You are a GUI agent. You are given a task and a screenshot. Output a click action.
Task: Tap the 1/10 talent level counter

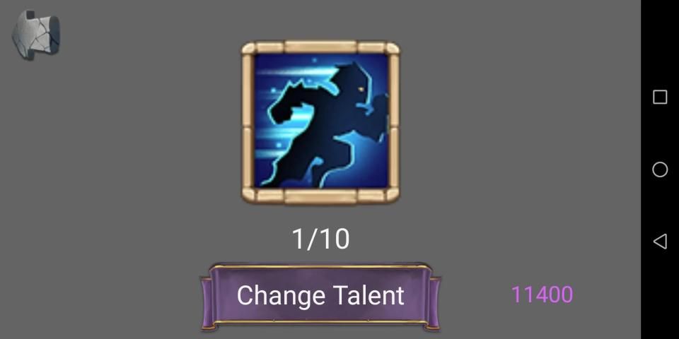pyautogui.click(x=320, y=239)
